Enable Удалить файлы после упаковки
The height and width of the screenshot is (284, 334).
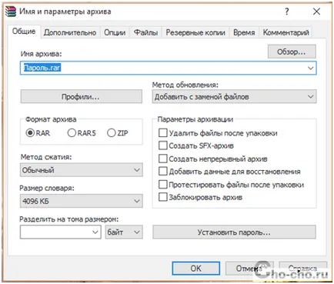coord(162,133)
